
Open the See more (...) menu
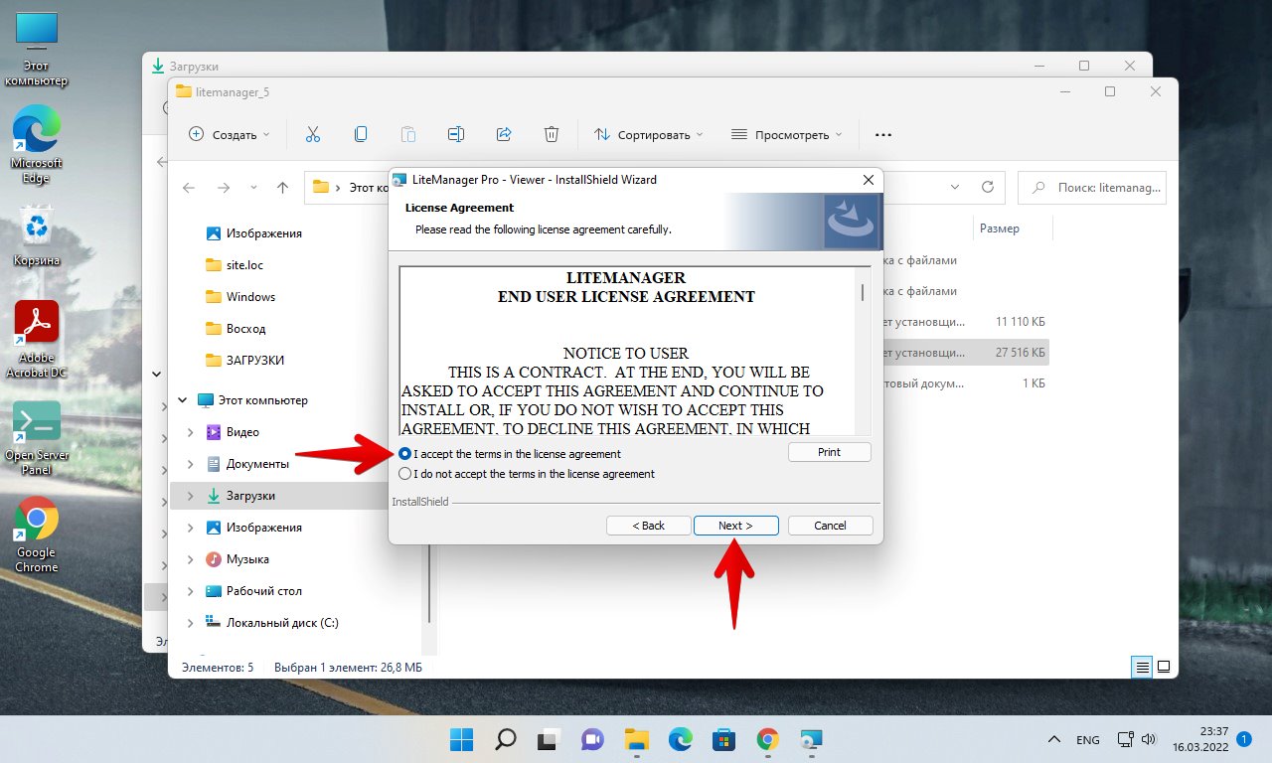pos(882,133)
